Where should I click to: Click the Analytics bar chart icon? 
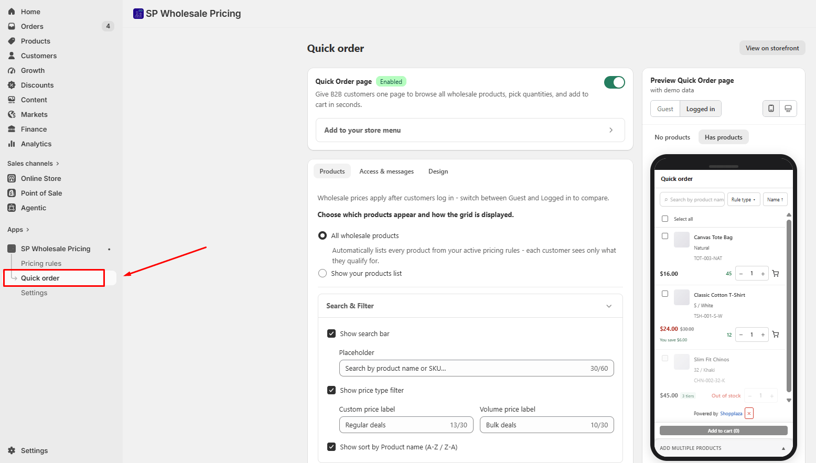pos(12,144)
